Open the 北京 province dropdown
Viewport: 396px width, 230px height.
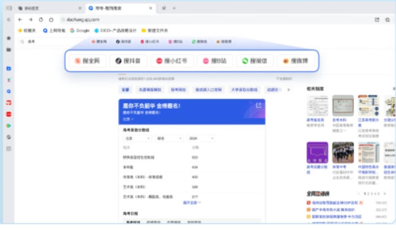137,138
